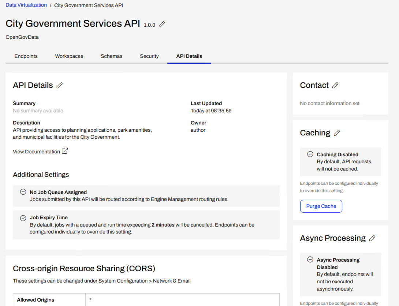399x306 pixels.
Task: Click 'Today at 08:35:59' last updated value
Action: pos(211,111)
